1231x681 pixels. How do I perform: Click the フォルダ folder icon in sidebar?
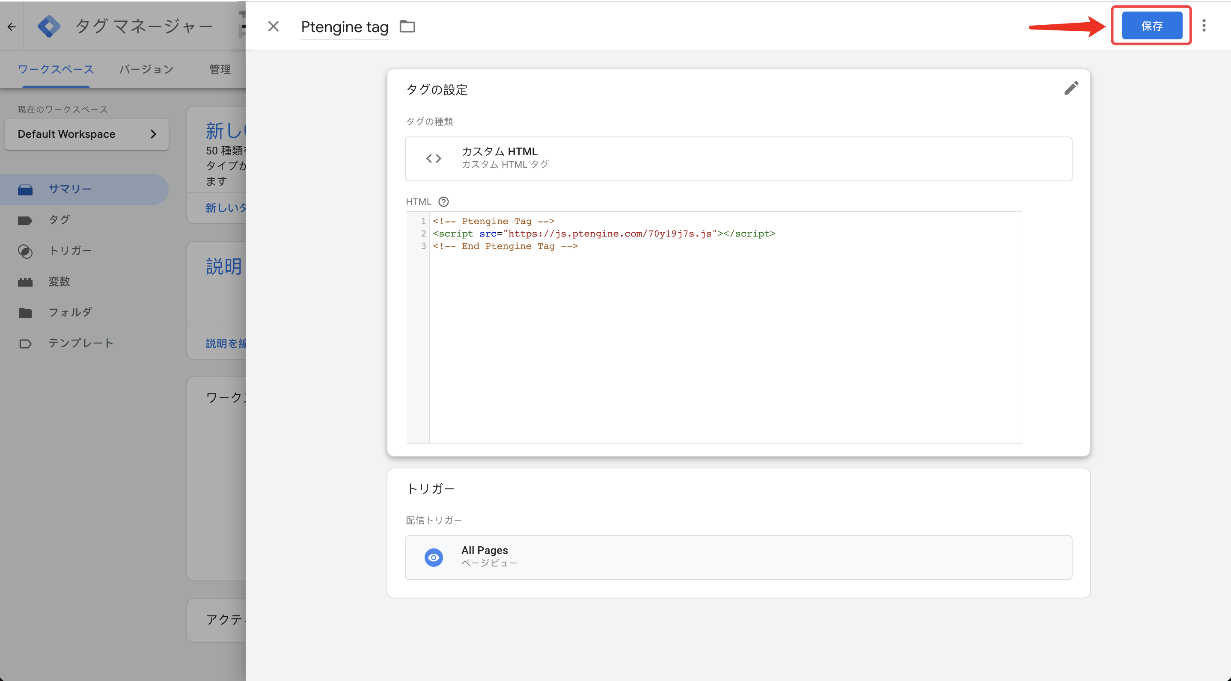click(25, 313)
